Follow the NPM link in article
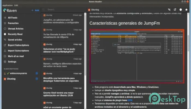 click(130, 100)
